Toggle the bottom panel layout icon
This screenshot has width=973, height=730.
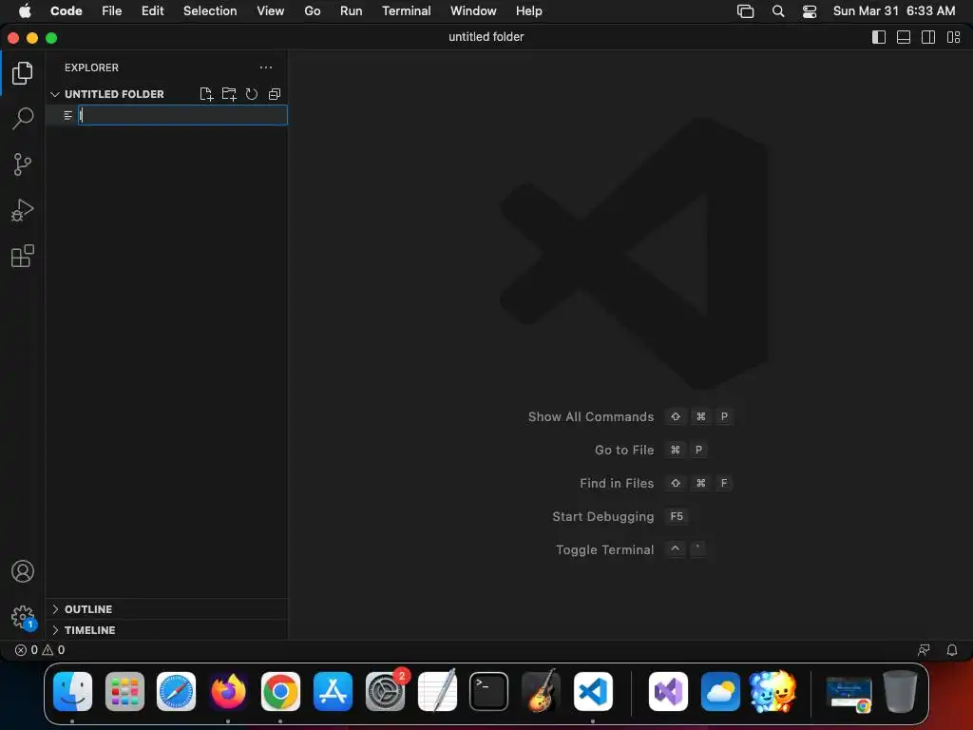(x=904, y=37)
